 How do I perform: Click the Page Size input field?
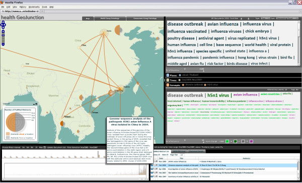182,155
